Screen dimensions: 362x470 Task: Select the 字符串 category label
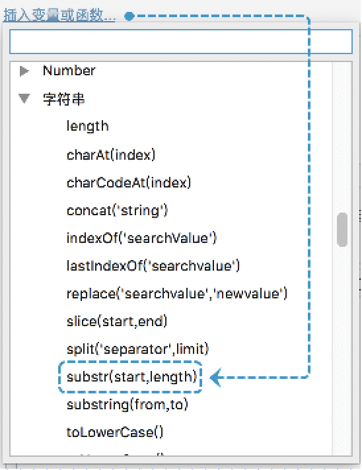pos(63,98)
